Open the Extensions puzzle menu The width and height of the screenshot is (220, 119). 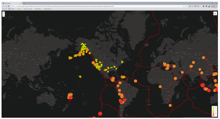tap(204, 6)
